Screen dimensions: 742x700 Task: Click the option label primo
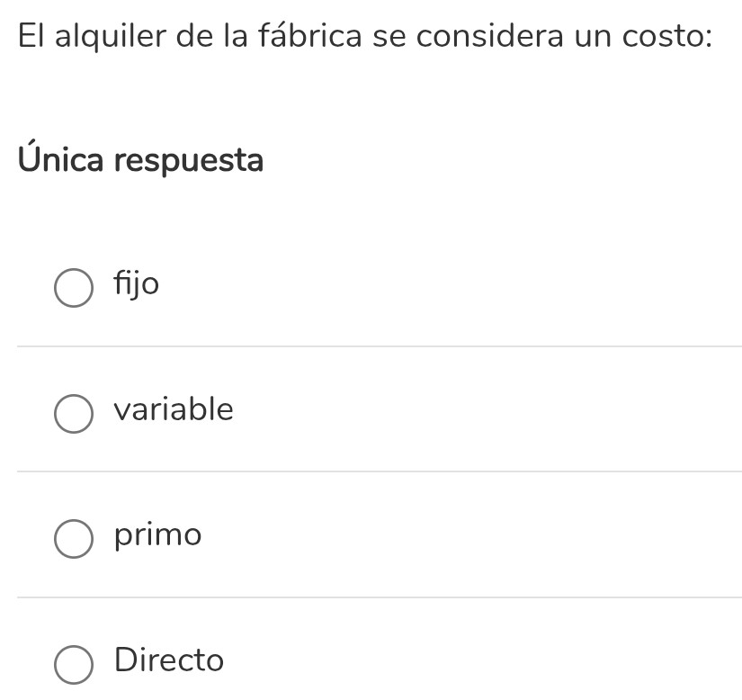click(157, 534)
